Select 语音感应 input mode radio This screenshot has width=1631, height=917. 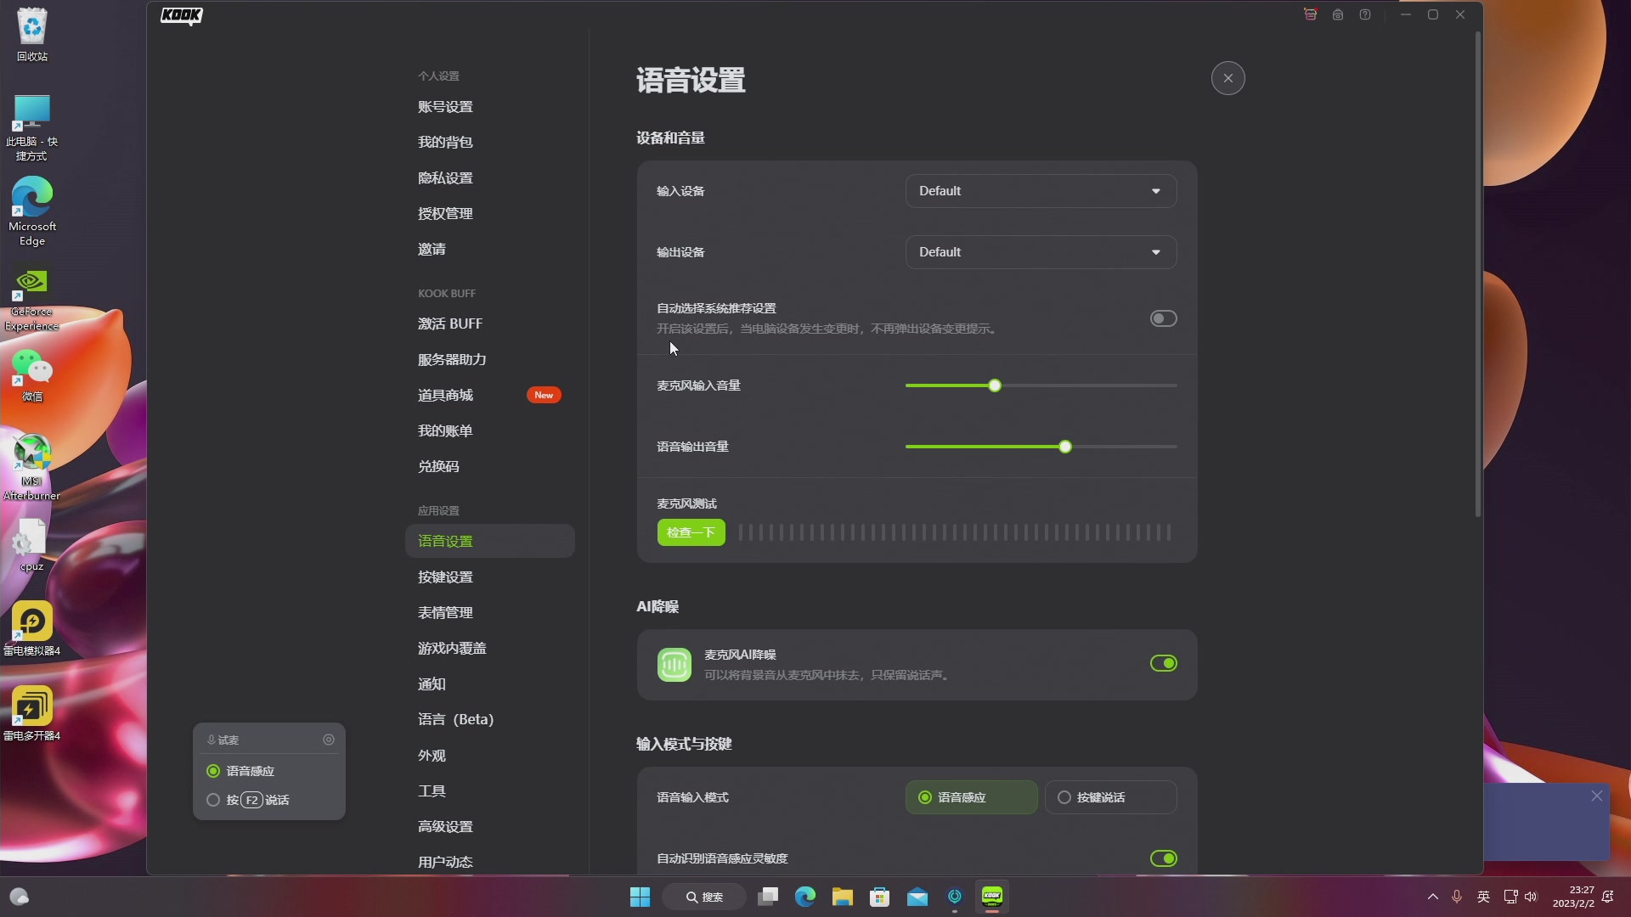[x=971, y=797]
